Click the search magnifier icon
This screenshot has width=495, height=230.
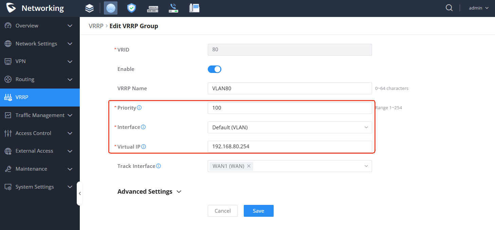tap(449, 8)
